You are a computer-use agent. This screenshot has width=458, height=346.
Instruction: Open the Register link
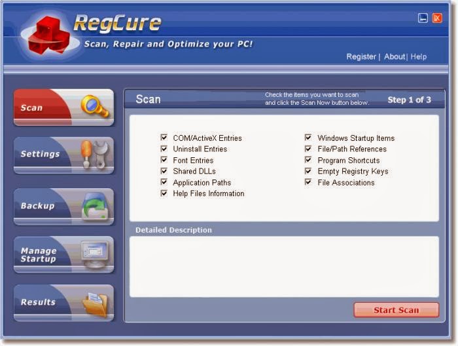(361, 57)
